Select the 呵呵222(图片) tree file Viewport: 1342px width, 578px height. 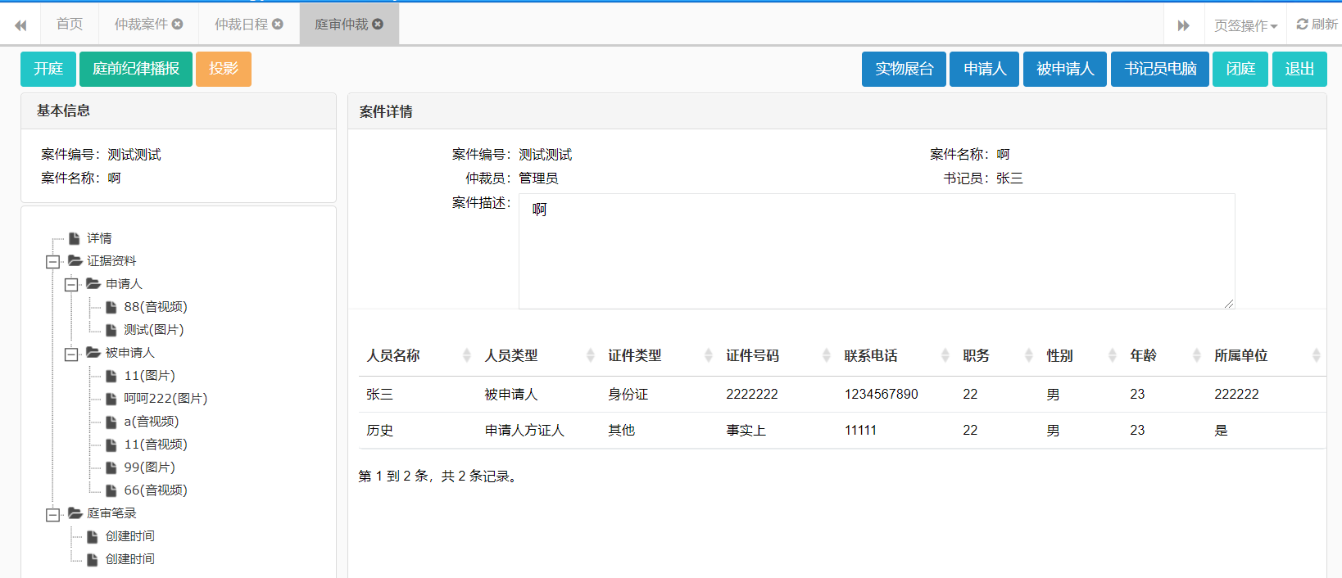[165, 399]
